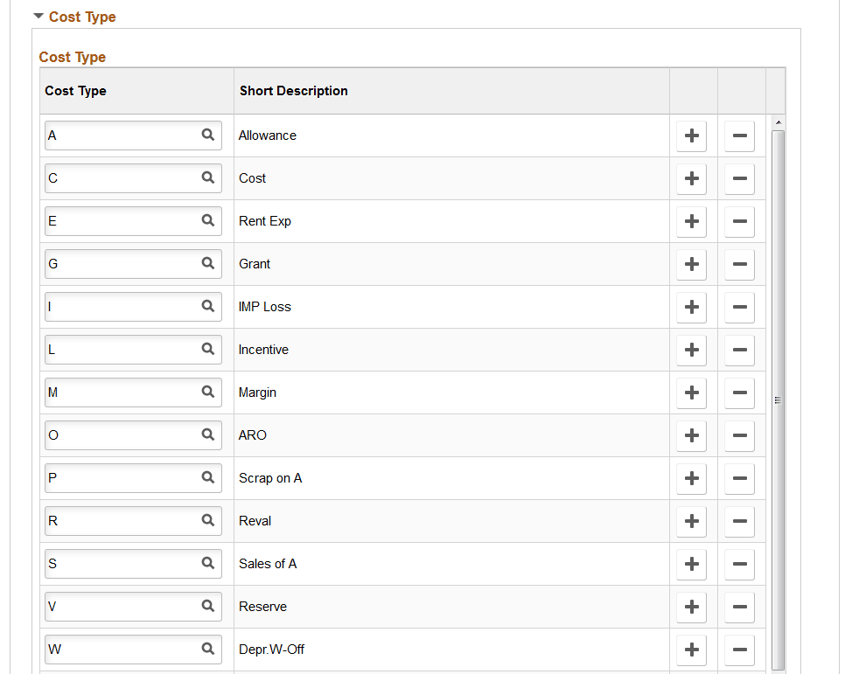
Task: Open lookup for cost type G
Action: (207, 263)
